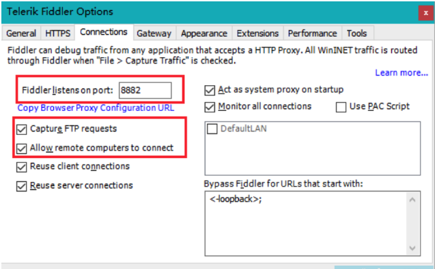The image size is (435, 269).
Task: Click bypass list scroll up arrow
Action: click(x=412, y=200)
